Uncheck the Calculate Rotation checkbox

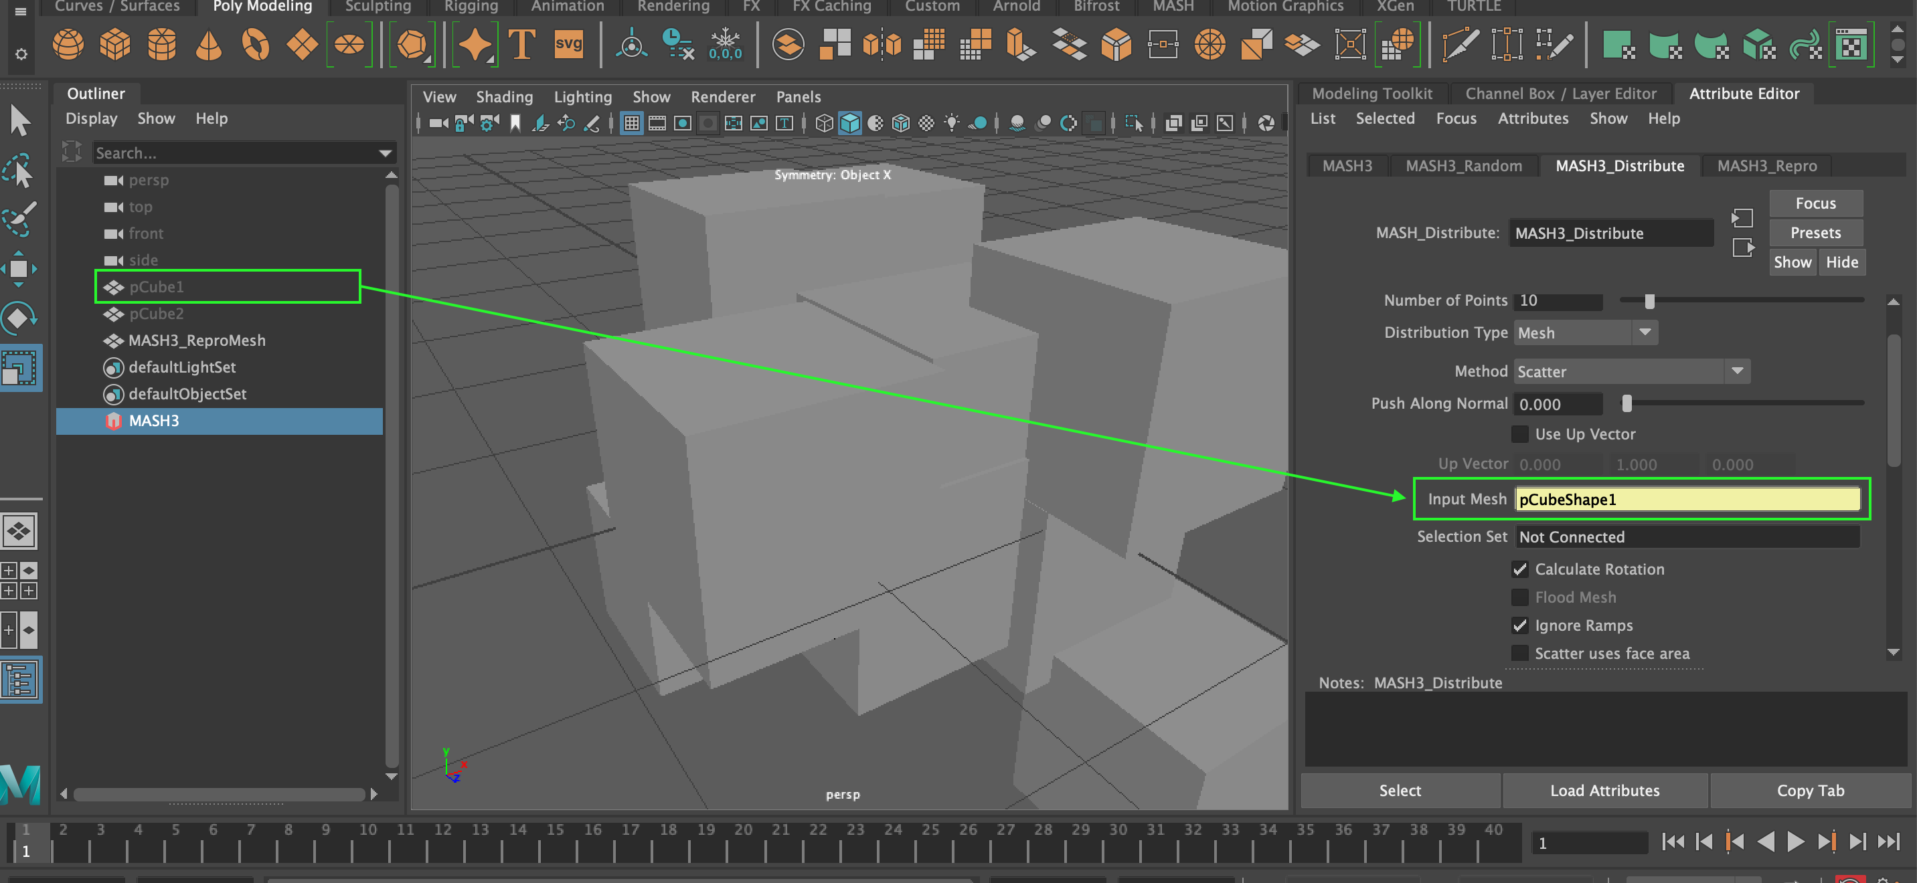point(1519,569)
